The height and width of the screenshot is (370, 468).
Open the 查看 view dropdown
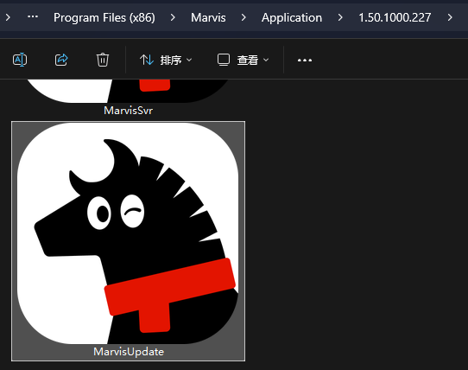pos(243,60)
